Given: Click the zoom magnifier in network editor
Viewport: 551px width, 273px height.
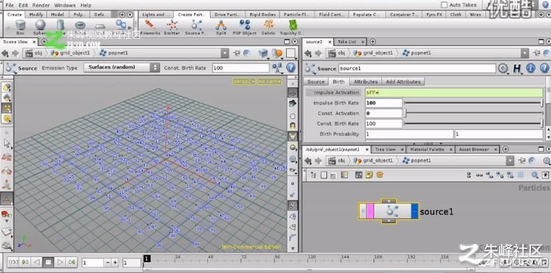Looking at the screenshot, I should (x=535, y=175).
